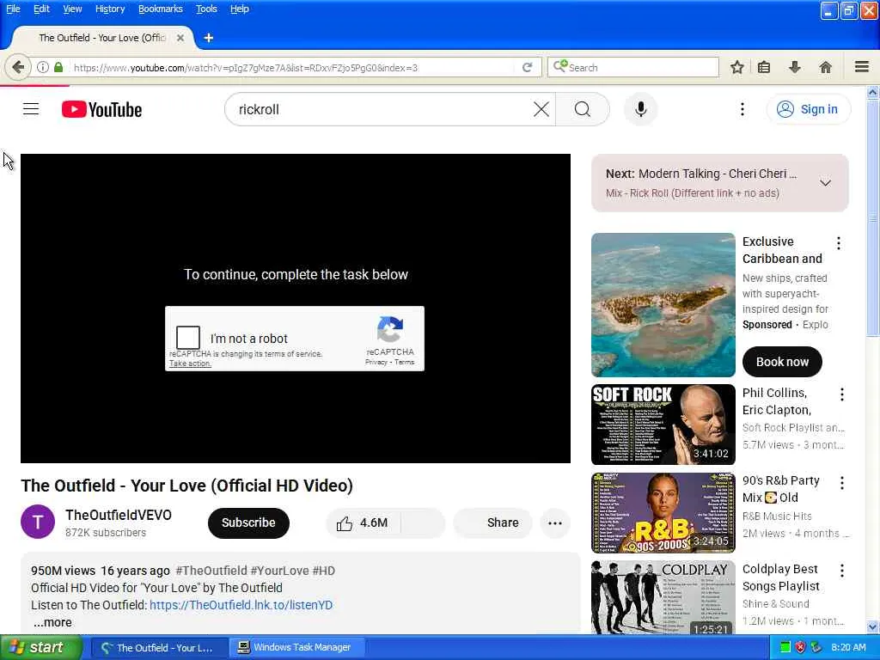Open the reCAPTCHA Privacy link

(376, 363)
